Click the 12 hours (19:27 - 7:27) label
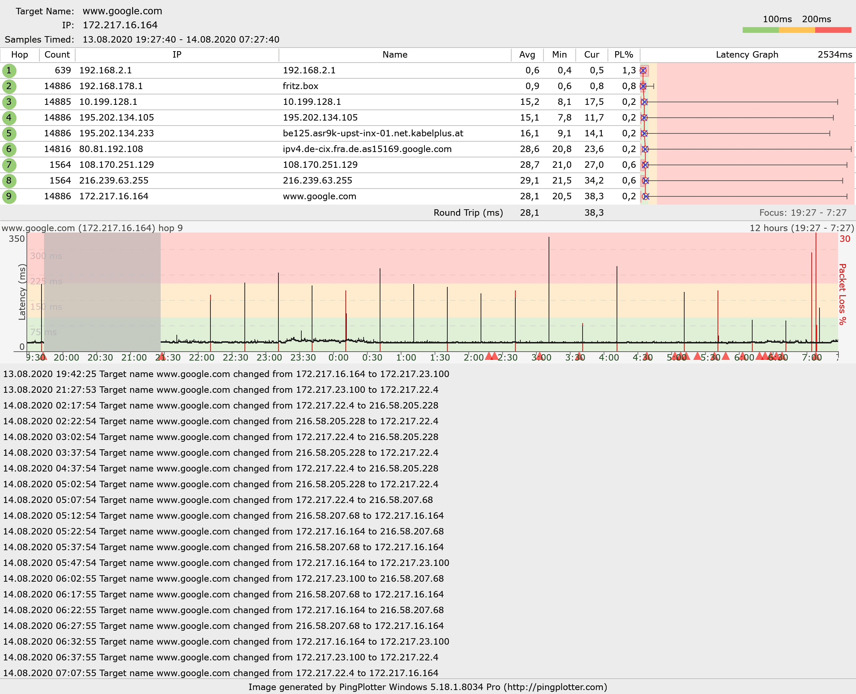The height and width of the screenshot is (694, 856). (x=802, y=228)
